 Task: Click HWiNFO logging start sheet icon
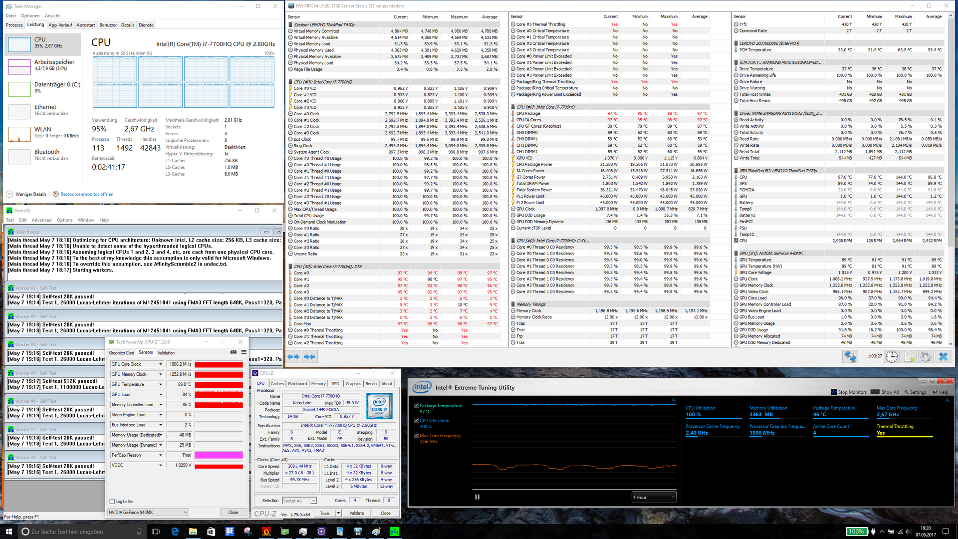909,357
